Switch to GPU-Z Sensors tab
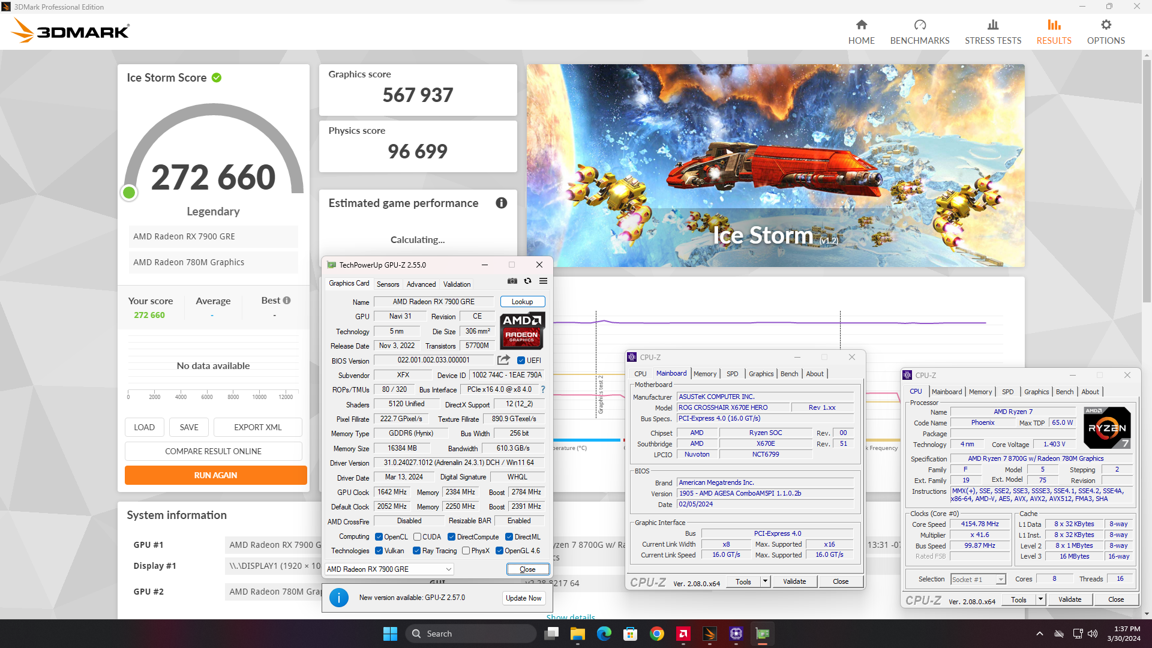 (x=388, y=284)
